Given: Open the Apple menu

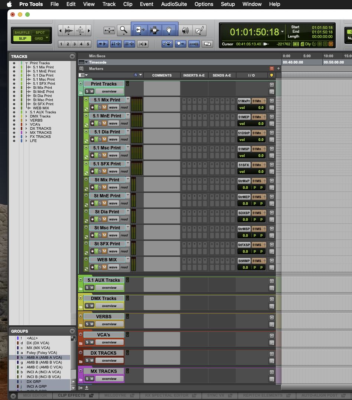Looking at the screenshot, I should [x=9, y=4].
